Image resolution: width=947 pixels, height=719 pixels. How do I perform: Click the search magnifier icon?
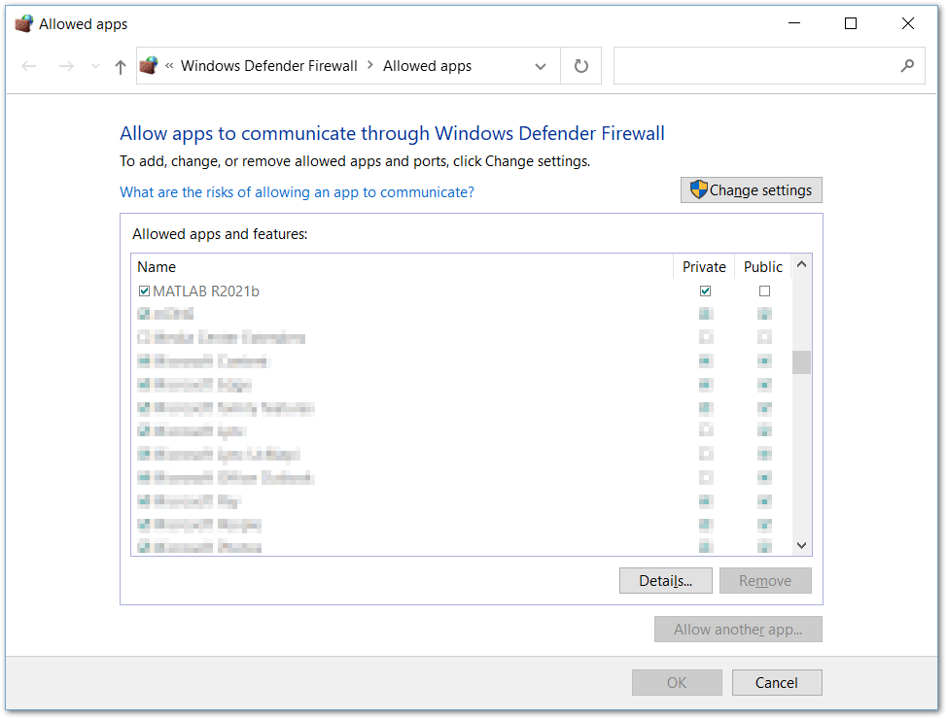(x=905, y=65)
